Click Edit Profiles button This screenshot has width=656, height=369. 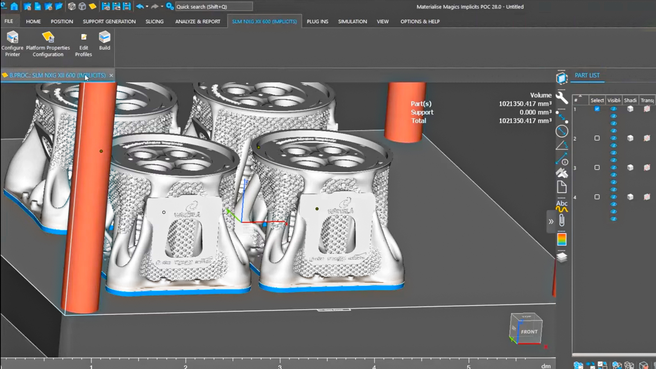point(84,45)
